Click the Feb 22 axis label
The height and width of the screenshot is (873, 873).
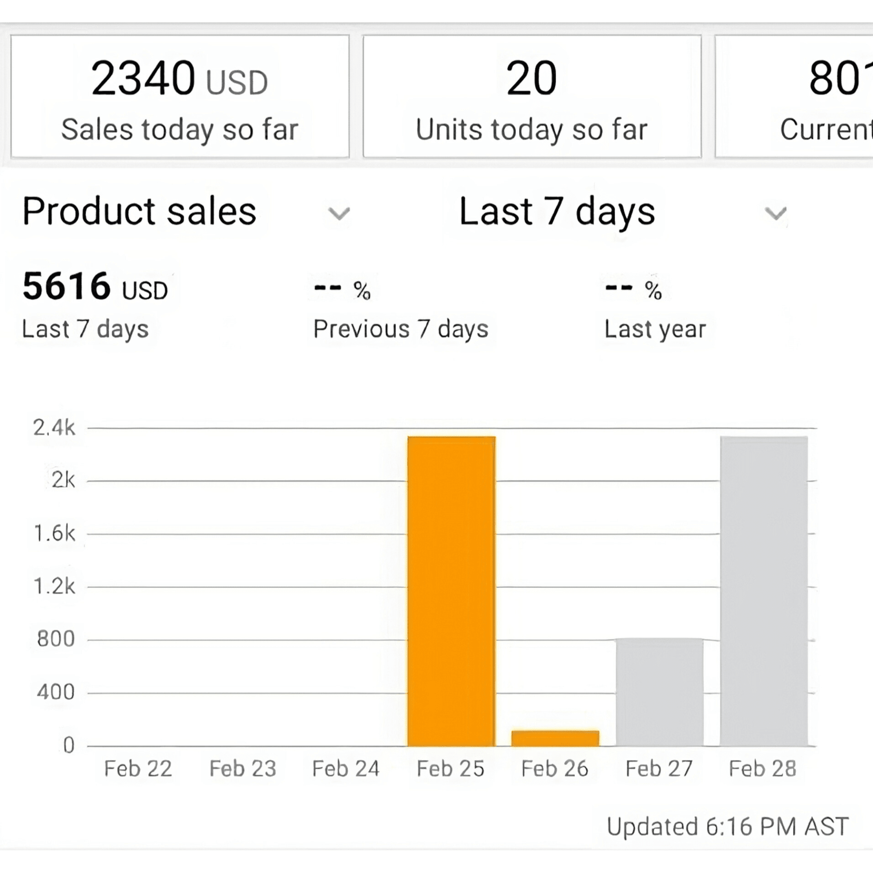click(138, 769)
